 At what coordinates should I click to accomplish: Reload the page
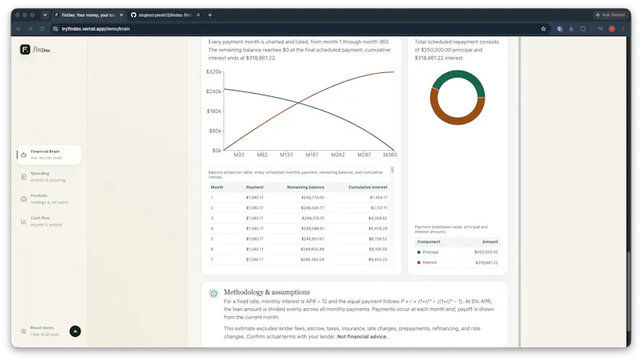pyautogui.click(x=42, y=29)
